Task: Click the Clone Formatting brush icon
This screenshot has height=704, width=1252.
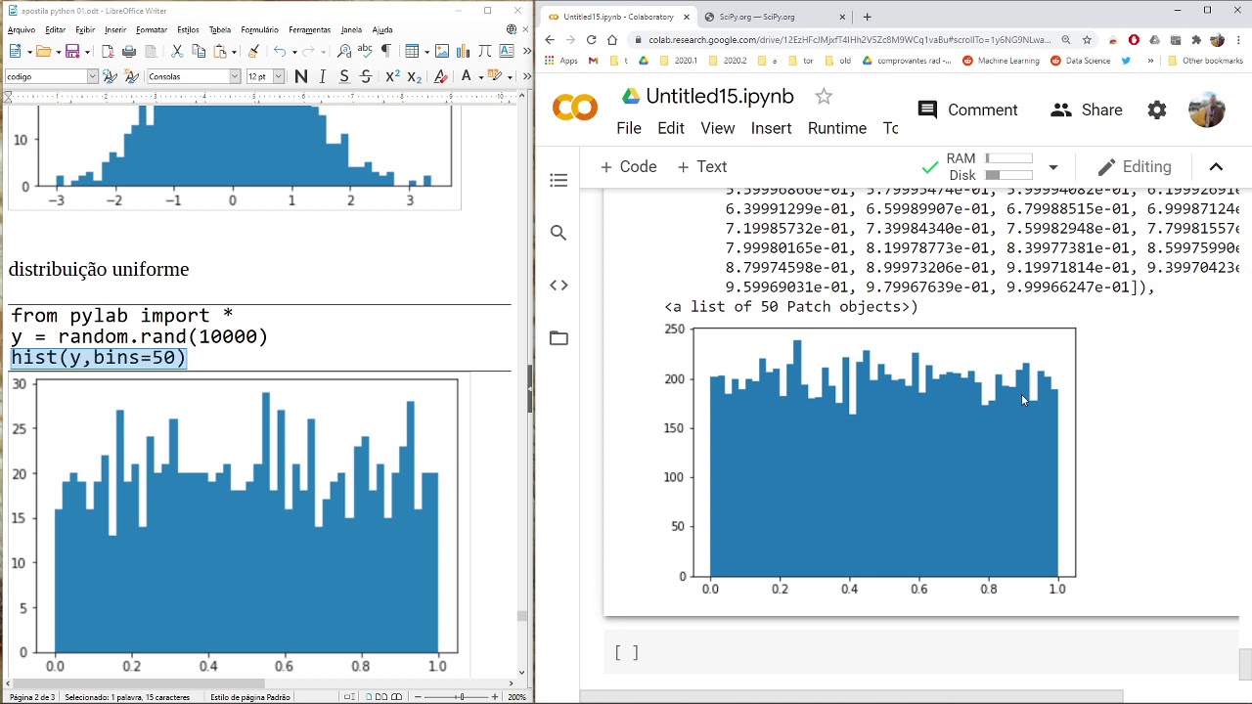Action: [x=254, y=51]
